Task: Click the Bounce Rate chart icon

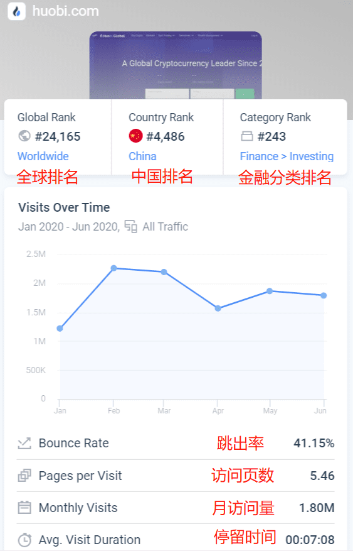Action: [24, 443]
